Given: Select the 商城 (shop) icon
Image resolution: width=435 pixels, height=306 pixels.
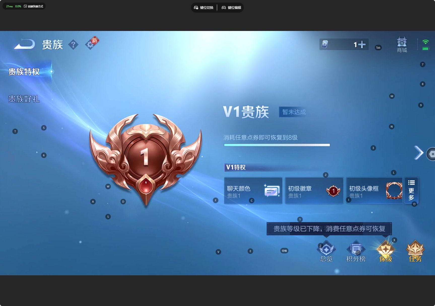Looking at the screenshot, I should (401, 44).
